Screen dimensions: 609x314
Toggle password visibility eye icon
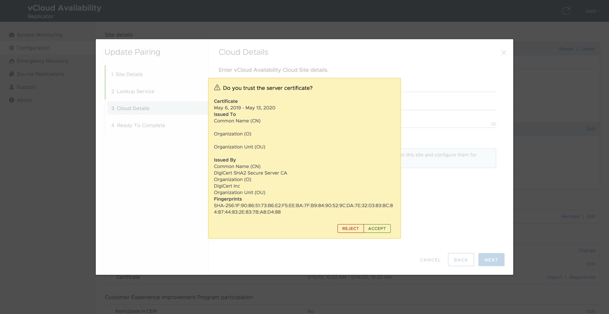[493, 124]
